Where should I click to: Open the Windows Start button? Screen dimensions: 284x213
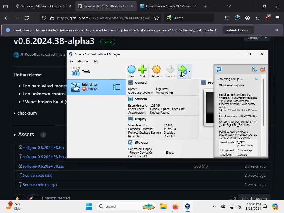[x=89, y=206]
